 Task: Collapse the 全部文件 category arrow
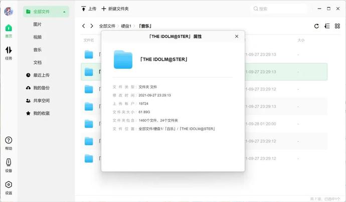(x=64, y=12)
